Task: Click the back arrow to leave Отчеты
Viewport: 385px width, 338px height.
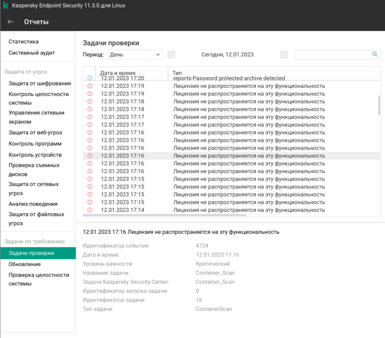Action: pyautogui.click(x=10, y=21)
